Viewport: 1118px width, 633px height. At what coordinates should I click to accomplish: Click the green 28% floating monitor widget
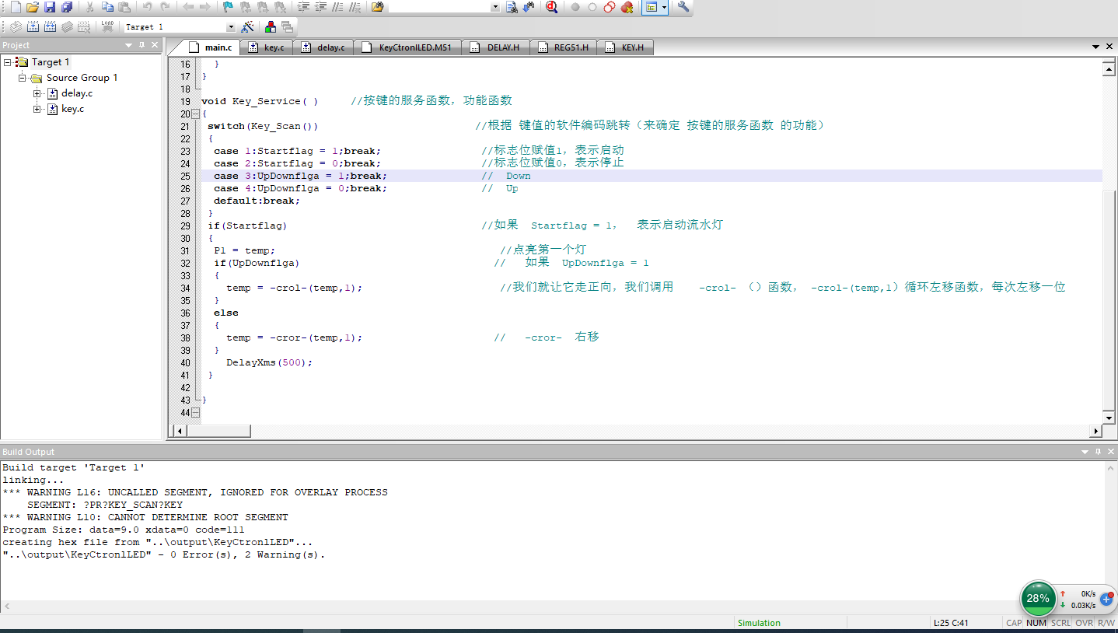1038,598
